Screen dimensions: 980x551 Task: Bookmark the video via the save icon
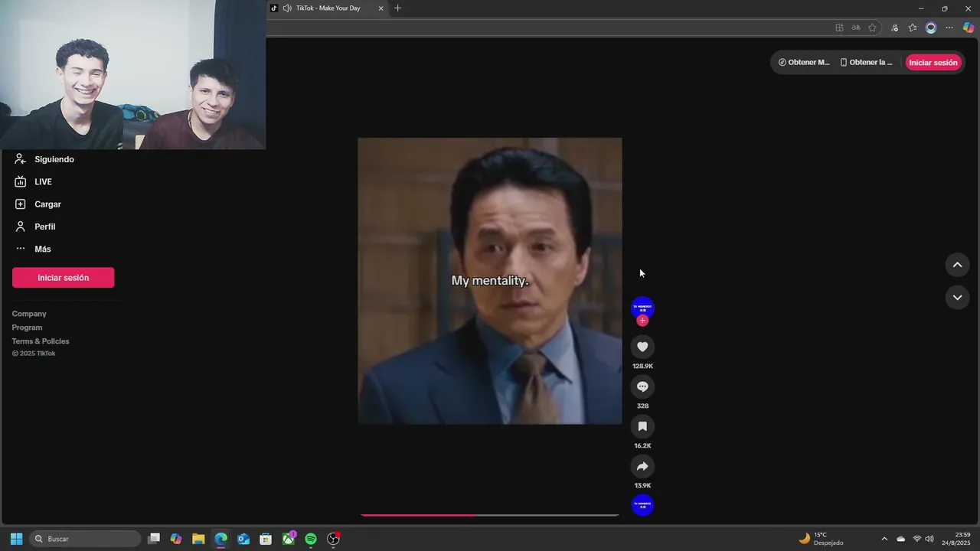coord(642,426)
